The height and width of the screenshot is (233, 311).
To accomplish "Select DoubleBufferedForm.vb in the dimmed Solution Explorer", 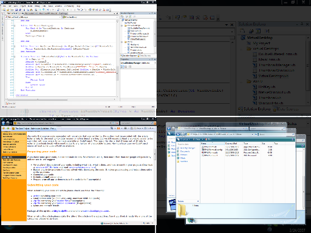I will pyautogui.click(x=278, y=54).
